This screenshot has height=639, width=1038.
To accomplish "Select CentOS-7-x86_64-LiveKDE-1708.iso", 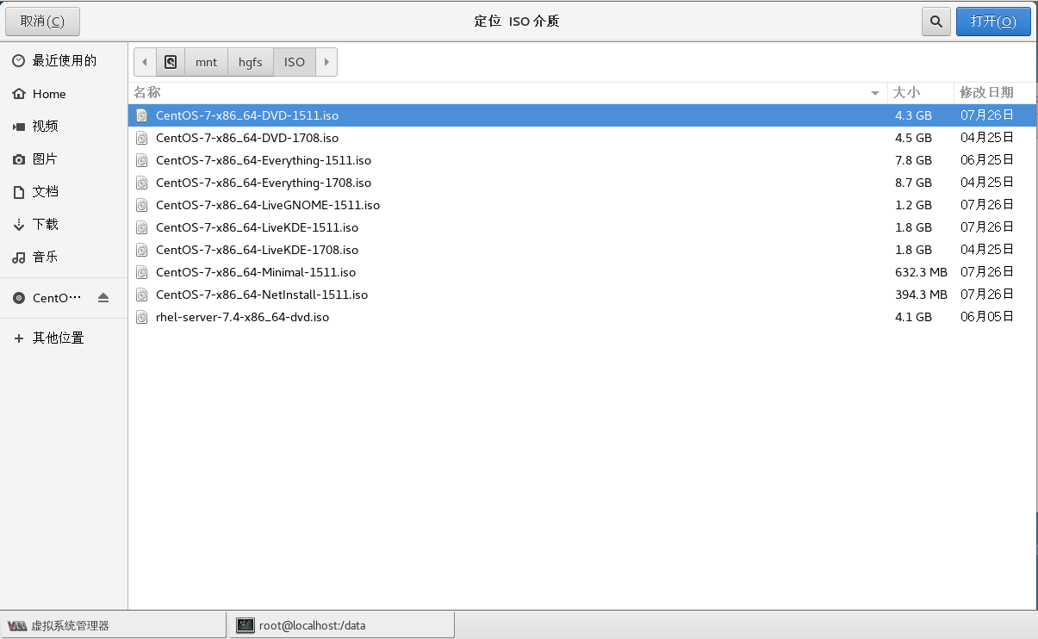I will coord(582,250).
